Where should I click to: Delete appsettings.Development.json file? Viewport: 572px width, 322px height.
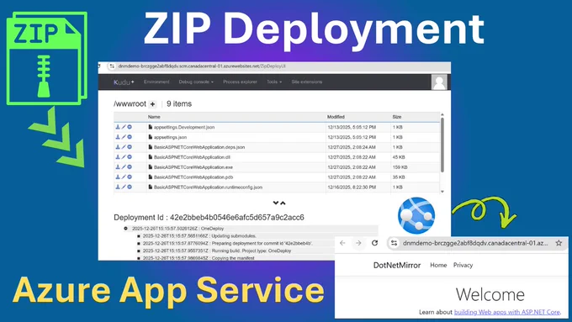click(x=130, y=127)
